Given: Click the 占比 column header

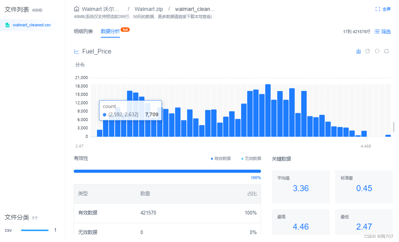Looking at the screenshot, I should pyautogui.click(x=252, y=193).
